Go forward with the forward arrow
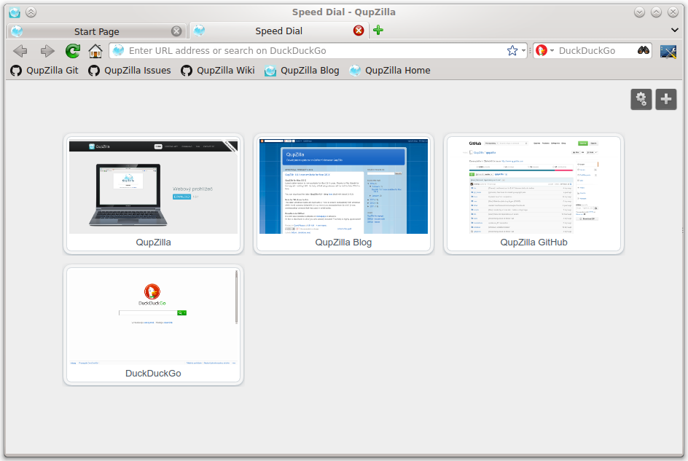The height and width of the screenshot is (461, 688). pos(47,51)
